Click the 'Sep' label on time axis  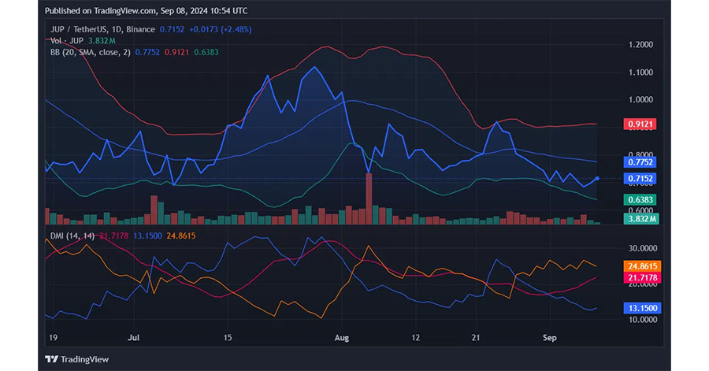(549, 338)
